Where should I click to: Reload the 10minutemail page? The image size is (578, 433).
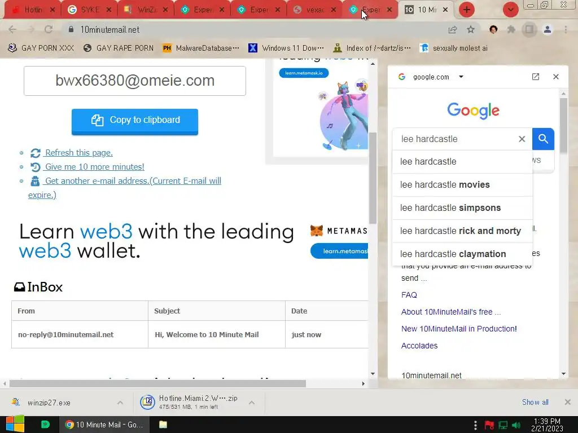click(49, 29)
